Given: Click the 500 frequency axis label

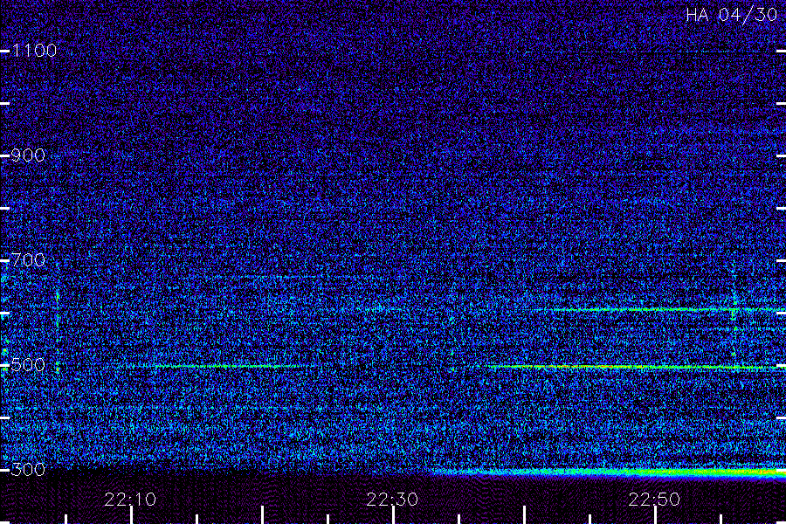Looking at the screenshot, I should point(28,364).
